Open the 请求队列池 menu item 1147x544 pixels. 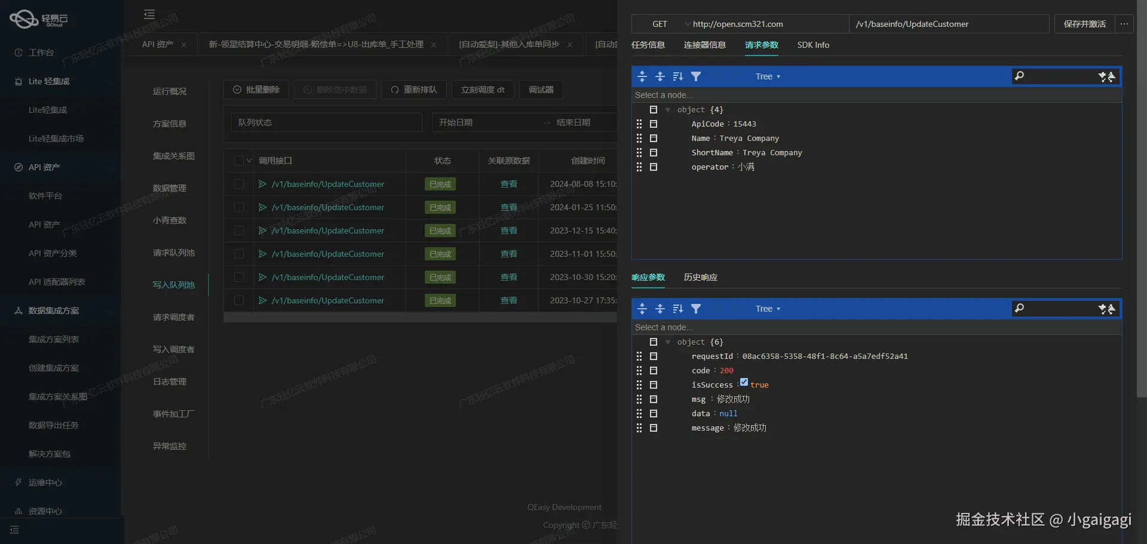point(174,253)
